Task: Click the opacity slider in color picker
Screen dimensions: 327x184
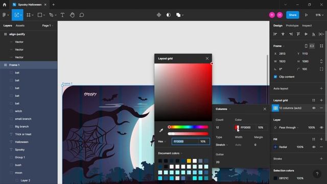Action: (188, 134)
